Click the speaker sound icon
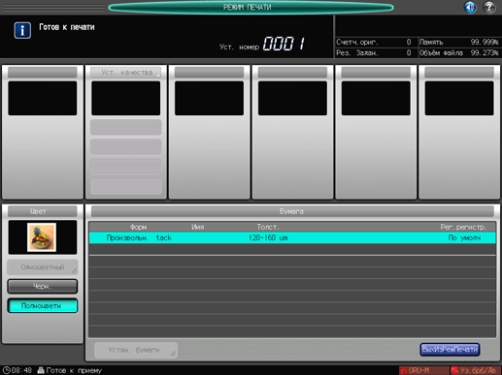 pyautogui.click(x=470, y=7)
